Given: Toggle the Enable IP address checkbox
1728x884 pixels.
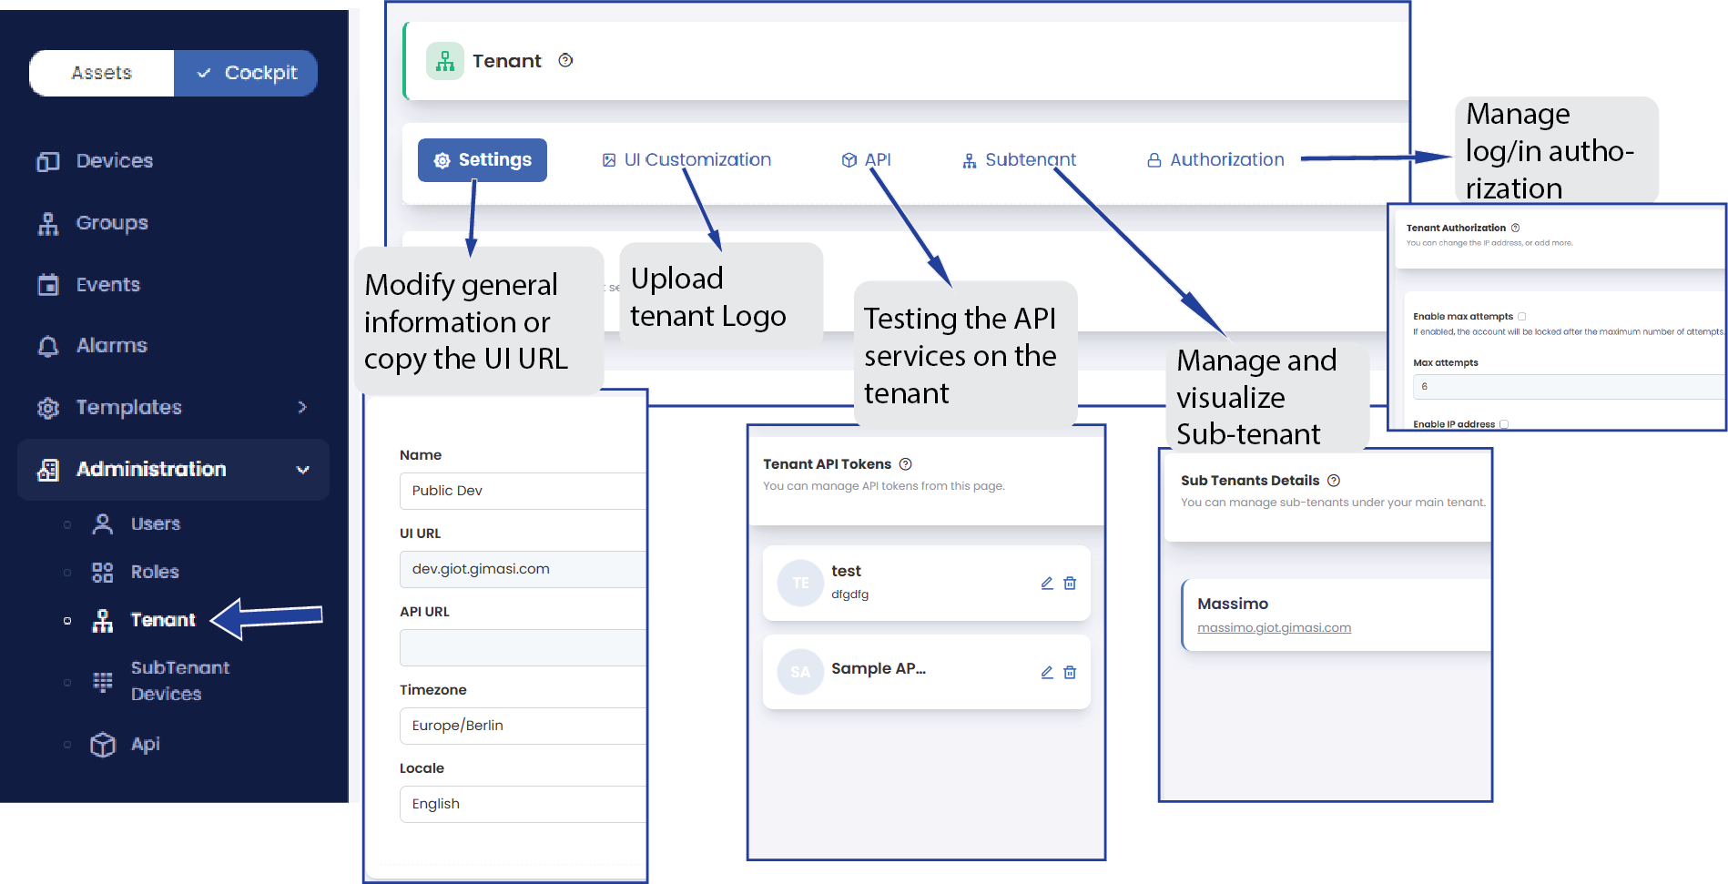Looking at the screenshot, I should [x=1504, y=424].
